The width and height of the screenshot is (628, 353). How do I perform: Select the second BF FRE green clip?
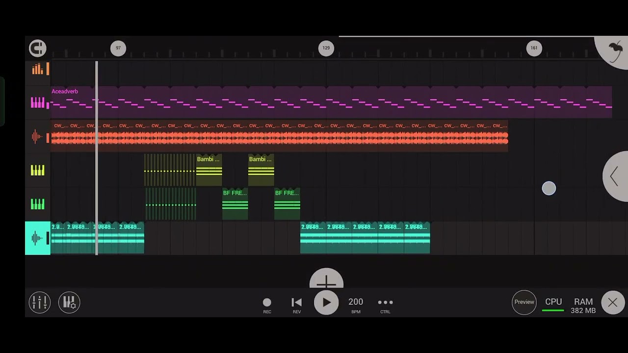[x=287, y=203]
